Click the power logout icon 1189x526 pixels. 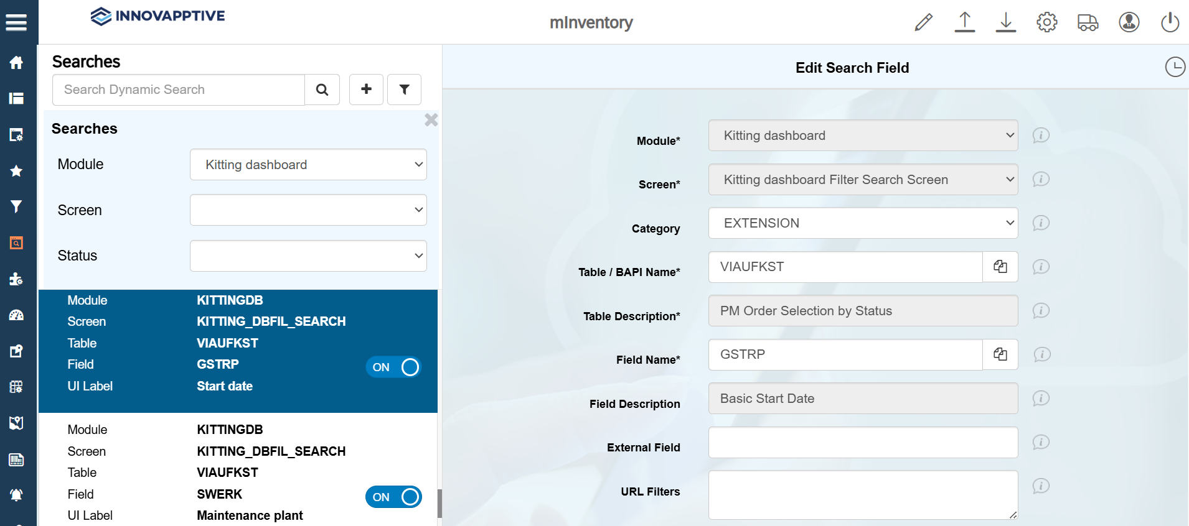tap(1170, 22)
